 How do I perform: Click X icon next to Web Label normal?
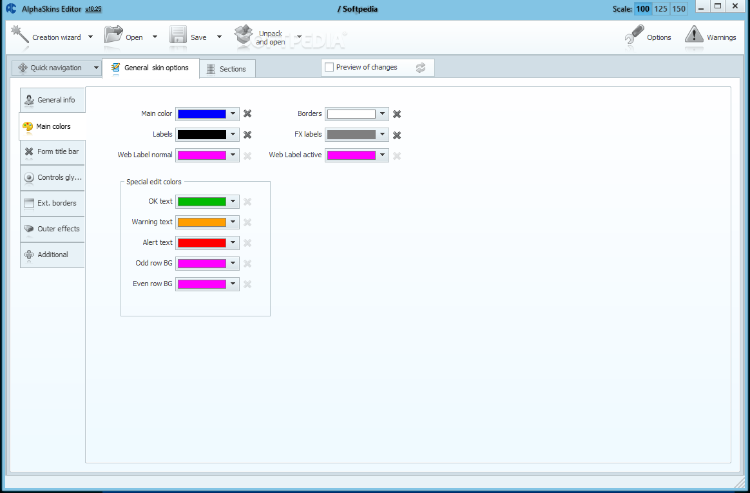click(x=247, y=155)
